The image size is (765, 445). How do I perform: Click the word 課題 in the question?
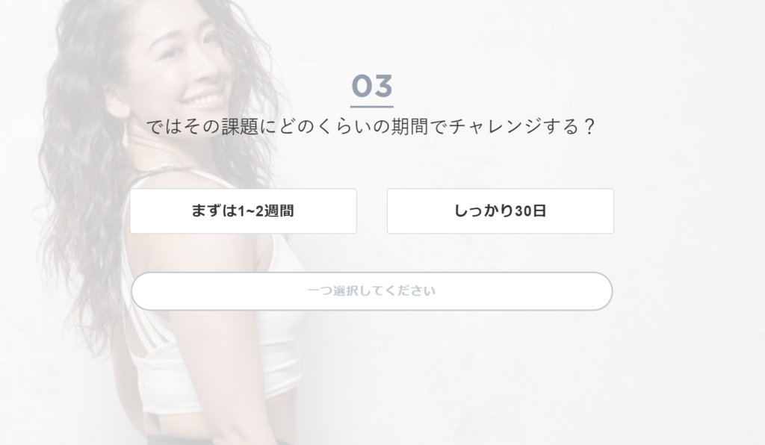pyautogui.click(x=240, y=127)
